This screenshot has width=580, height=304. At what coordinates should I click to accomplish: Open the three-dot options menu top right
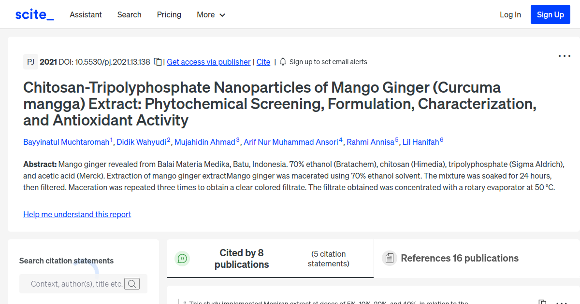[564, 56]
